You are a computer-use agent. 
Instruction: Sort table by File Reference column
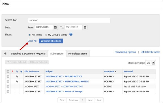(32, 71)
